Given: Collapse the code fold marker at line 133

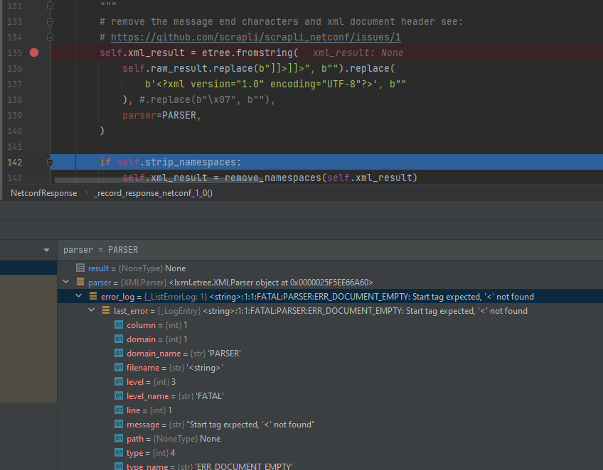Looking at the screenshot, I should pyautogui.click(x=49, y=21).
